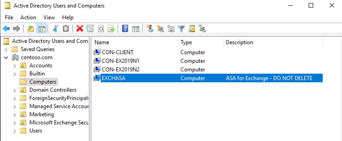The width and height of the screenshot is (342, 141).
Task: Select Active Directory Users and Computers root node
Action: (50, 41)
